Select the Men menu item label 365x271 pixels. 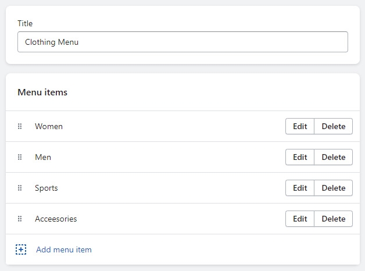(43, 157)
